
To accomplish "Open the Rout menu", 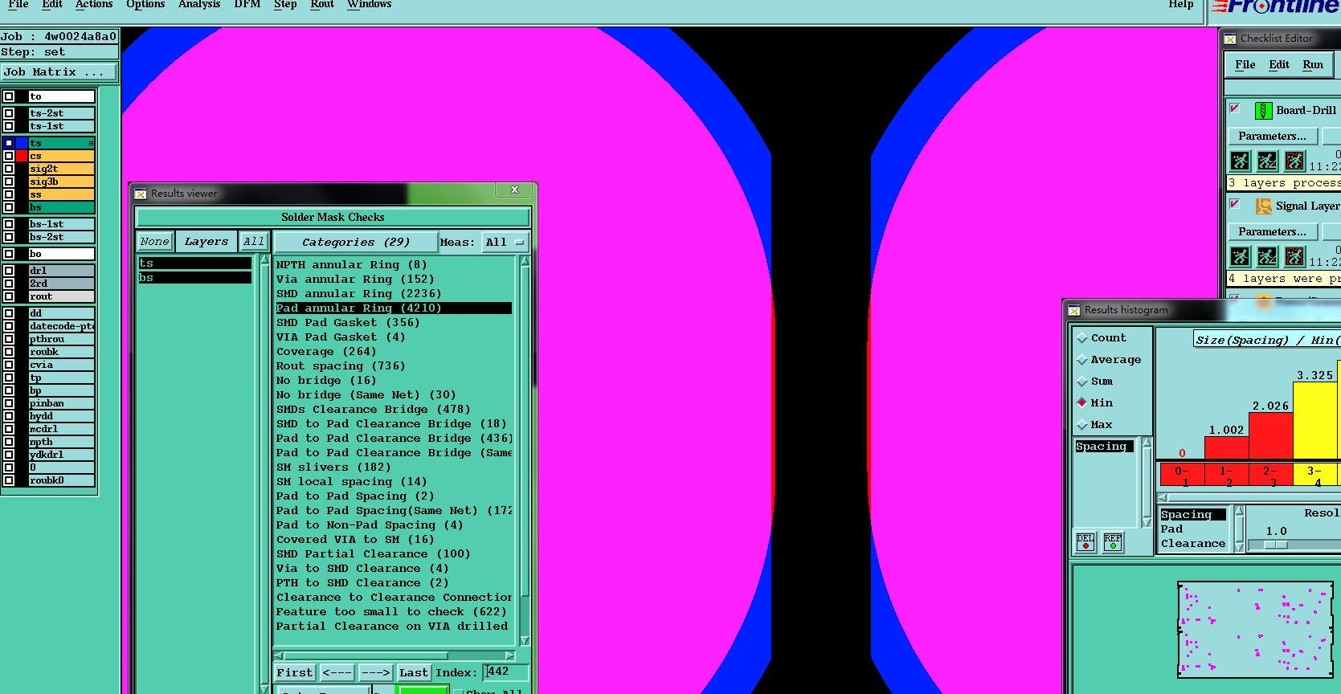I will click(322, 5).
